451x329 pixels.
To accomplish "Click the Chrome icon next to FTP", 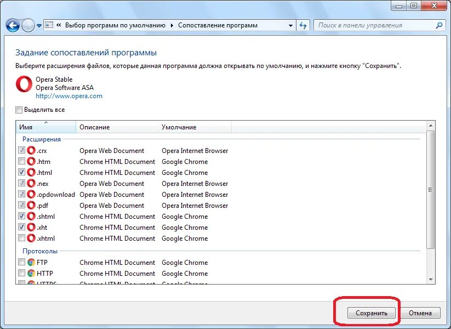I will point(31,262).
